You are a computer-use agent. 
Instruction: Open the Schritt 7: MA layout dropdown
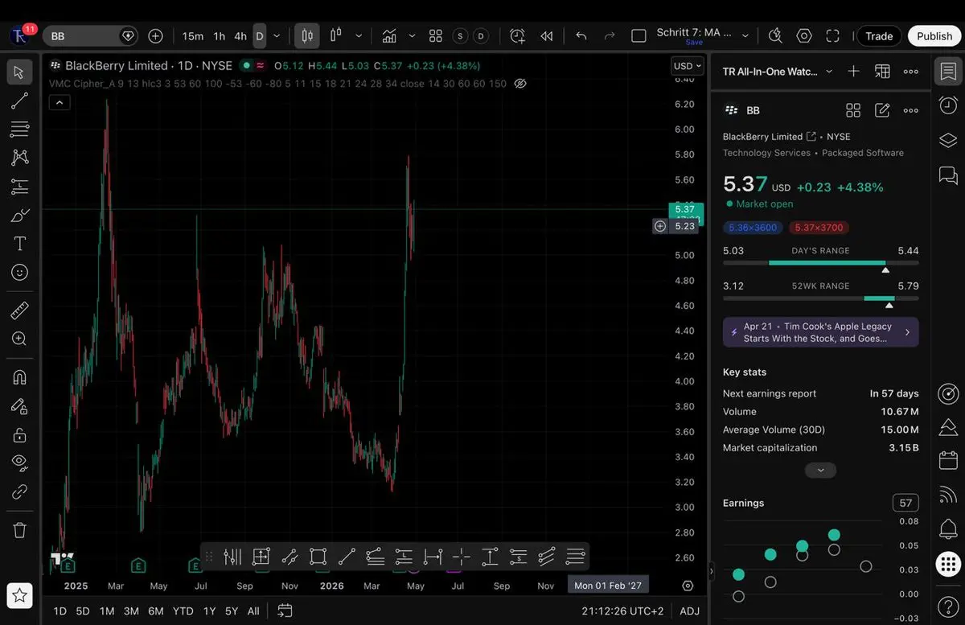(745, 36)
